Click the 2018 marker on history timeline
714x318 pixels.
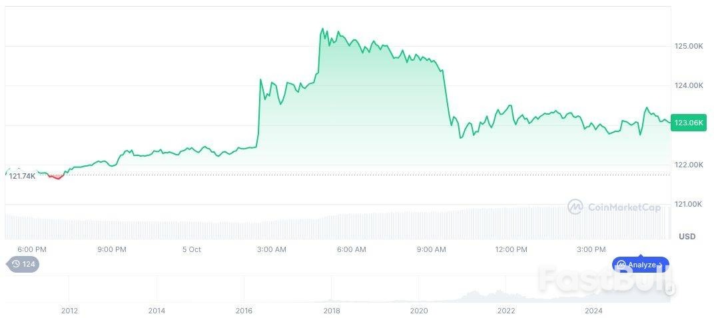332,310
